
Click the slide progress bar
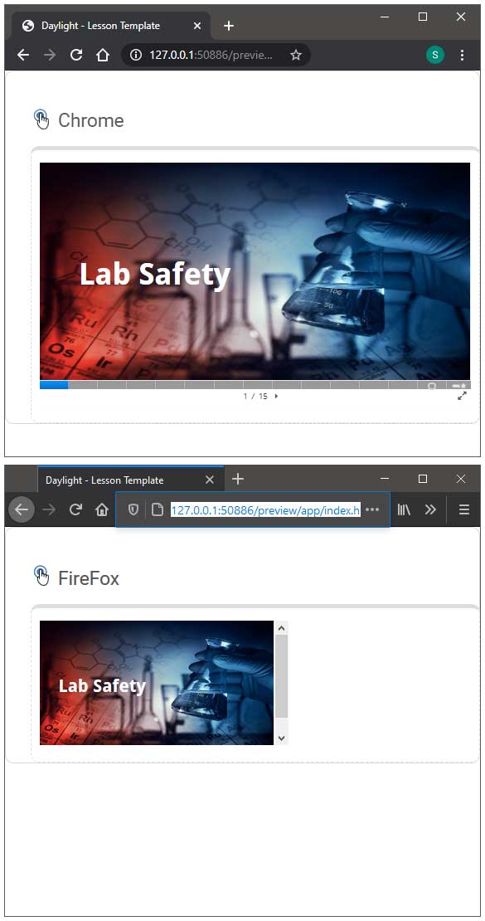(255, 385)
